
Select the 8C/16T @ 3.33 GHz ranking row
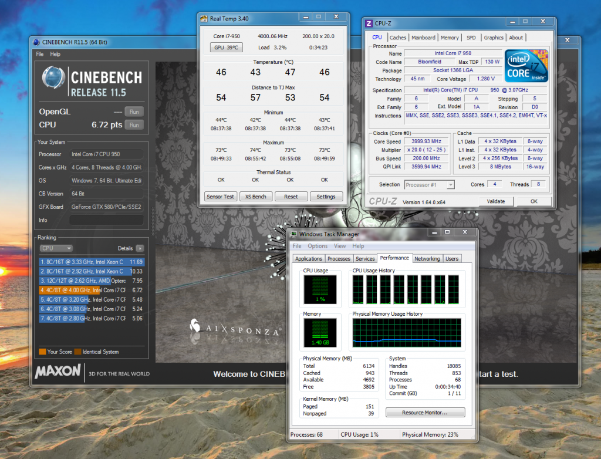click(x=92, y=262)
